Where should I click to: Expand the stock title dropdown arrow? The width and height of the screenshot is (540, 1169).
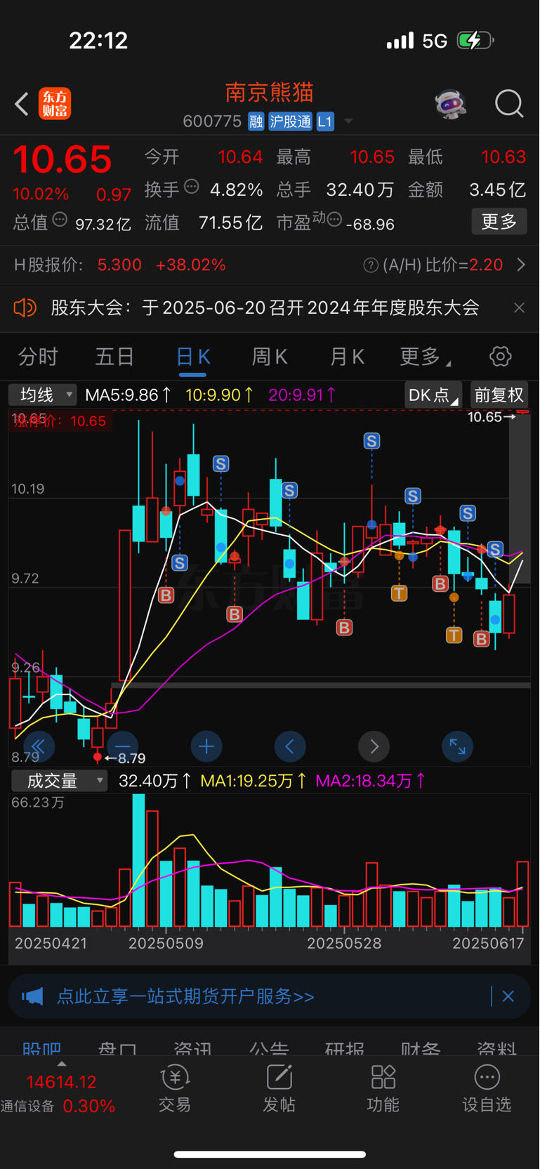[x=348, y=121]
